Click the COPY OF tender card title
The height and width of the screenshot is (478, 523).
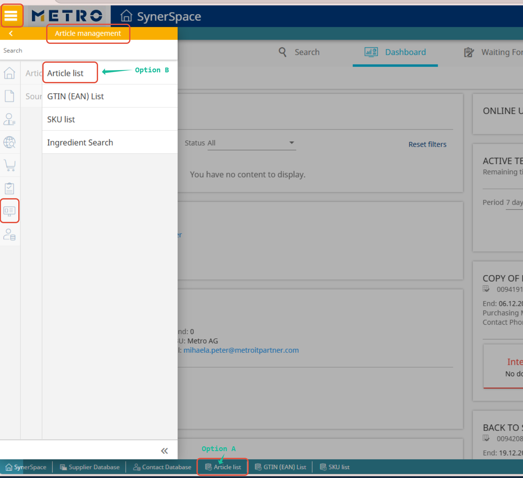(x=503, y=278)
